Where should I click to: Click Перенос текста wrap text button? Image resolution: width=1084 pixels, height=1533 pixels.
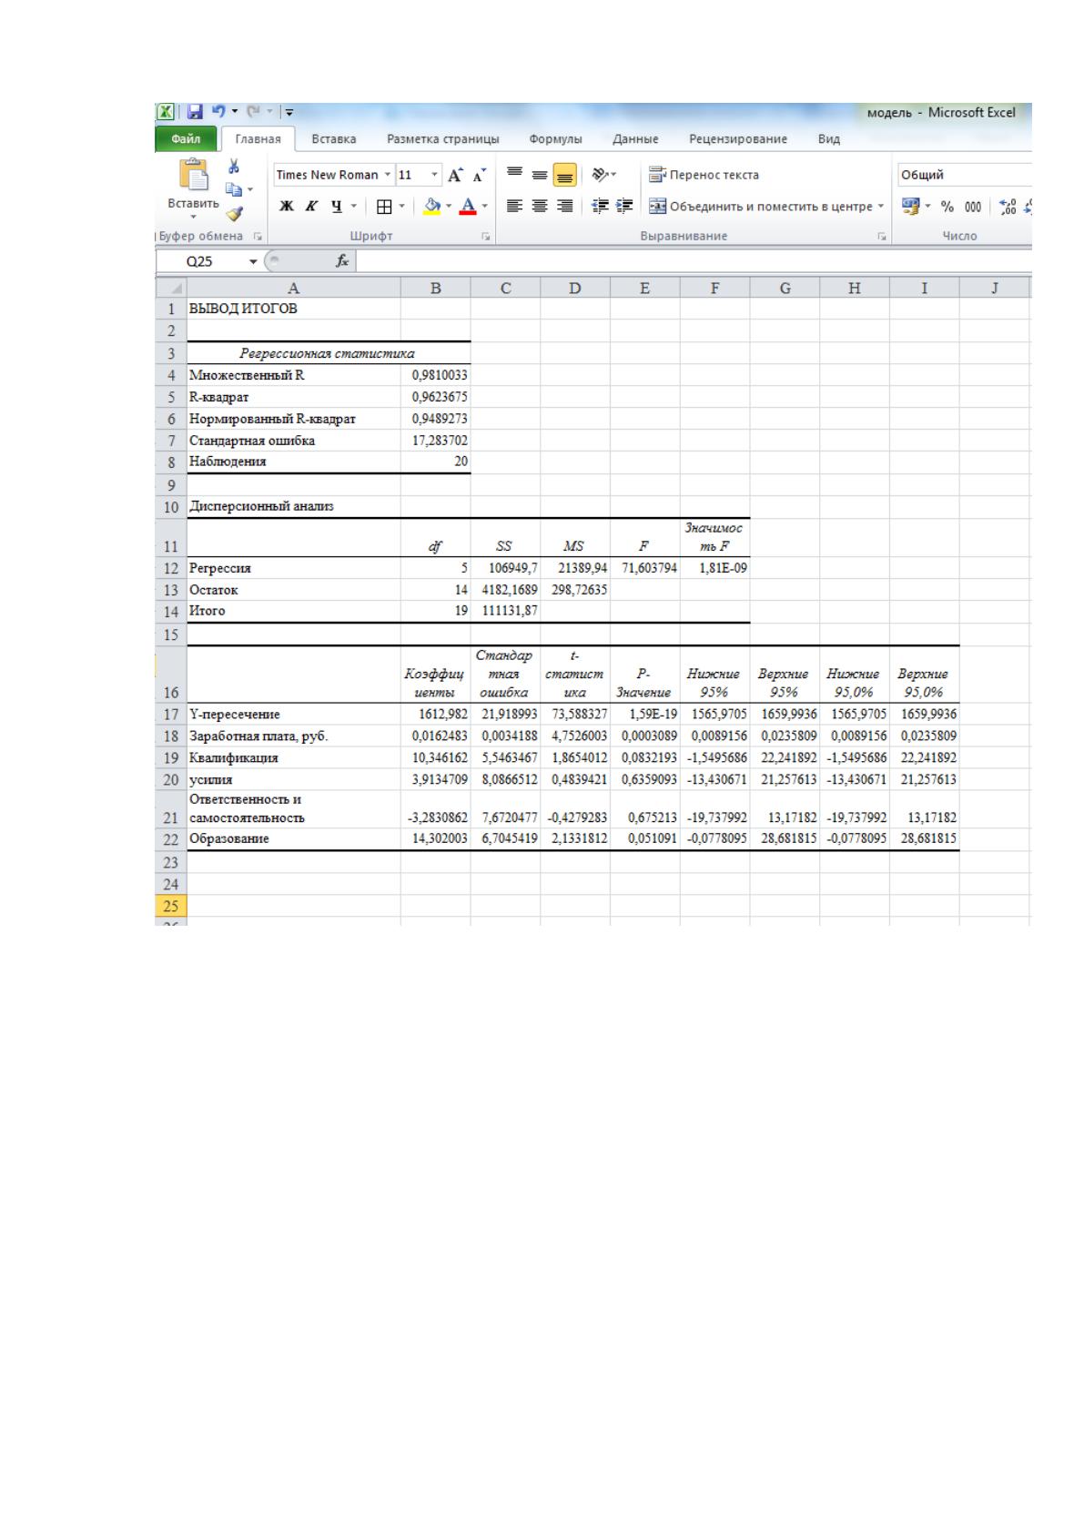tap(704, 175)
